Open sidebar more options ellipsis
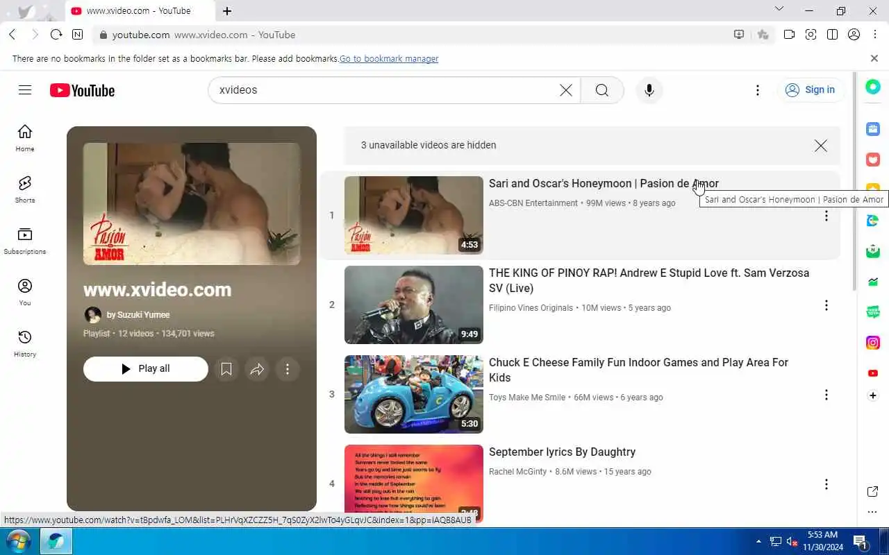Screen dimensions: 889x555 tap(873, 512)
